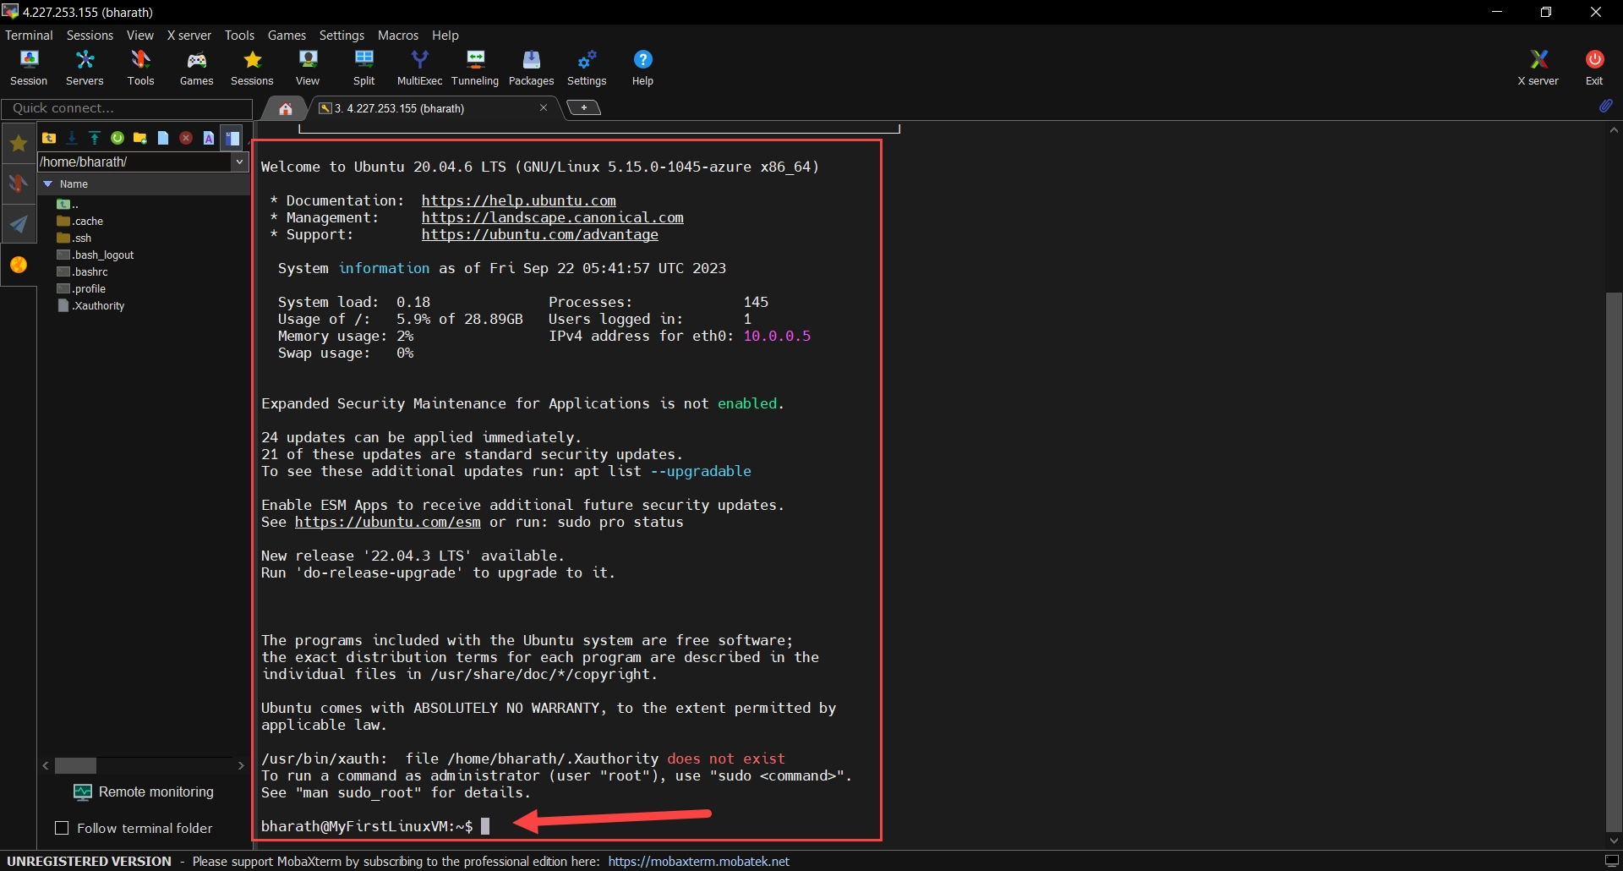Activate the Split terminal icon
This screenshot has width=1623, height=871.
(x=364, y=68)
